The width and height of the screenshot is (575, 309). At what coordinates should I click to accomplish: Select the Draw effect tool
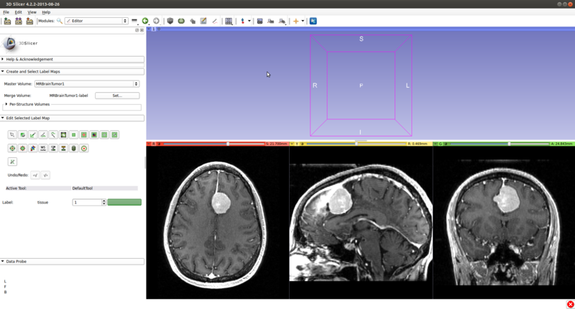coord(43,134)
